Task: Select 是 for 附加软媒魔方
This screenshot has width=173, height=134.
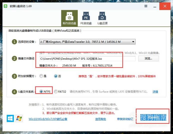Action: pyautogui.click(x=43, y=76)
